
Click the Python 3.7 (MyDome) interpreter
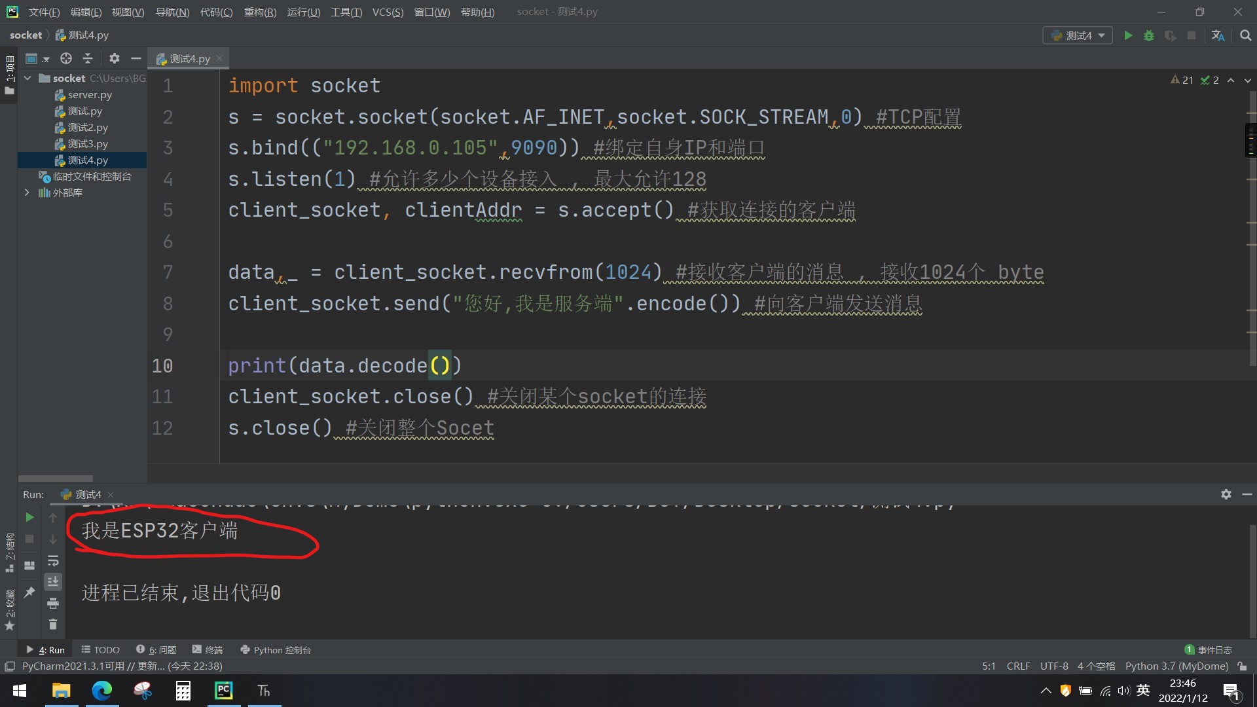pyautogui.click(x=1176, y=666)
